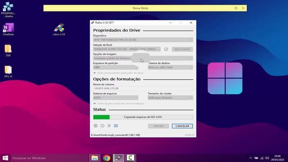Expand advanced formatting options section

(119, 103)
